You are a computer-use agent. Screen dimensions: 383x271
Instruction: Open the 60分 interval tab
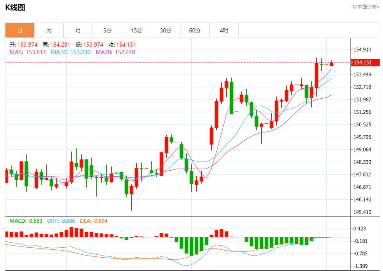[x=195, y=30]
